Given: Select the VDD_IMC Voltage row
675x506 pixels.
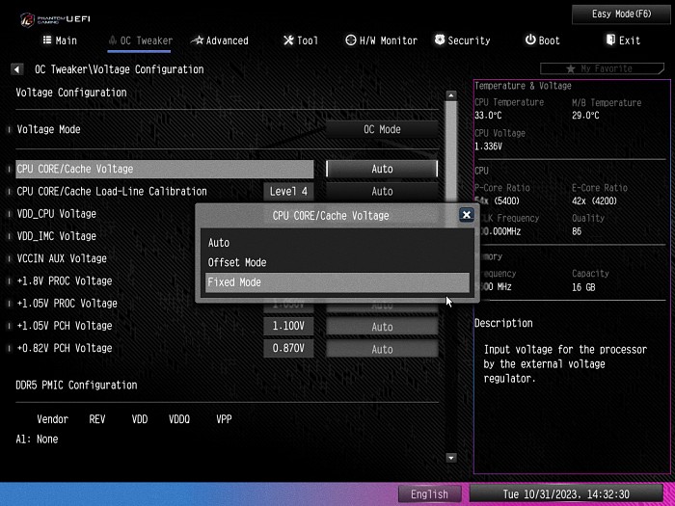Looking at the screenshot, I should pos(56,236).
